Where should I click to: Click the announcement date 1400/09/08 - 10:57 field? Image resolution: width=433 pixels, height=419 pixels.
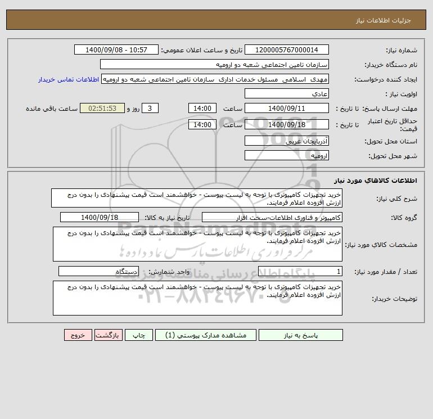116,49
